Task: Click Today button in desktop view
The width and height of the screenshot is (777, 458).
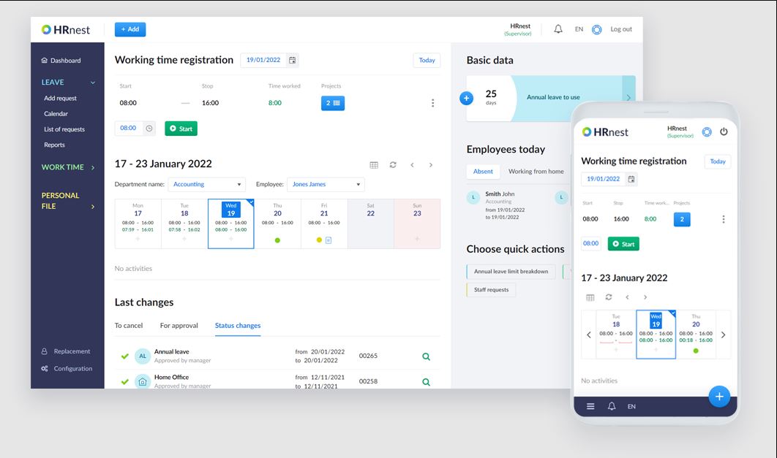Action: click(x=427, y=61)
